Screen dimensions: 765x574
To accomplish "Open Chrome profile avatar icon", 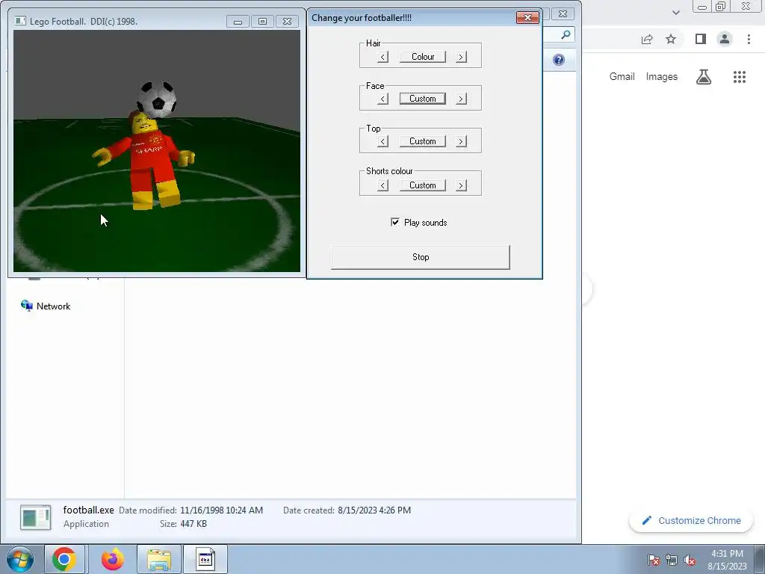I will point(725,39).
